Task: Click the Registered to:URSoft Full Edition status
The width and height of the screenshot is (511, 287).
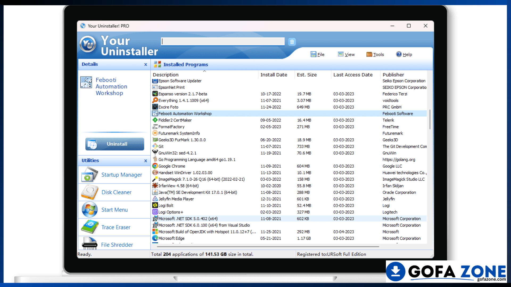Action: [x=331, y=254]
